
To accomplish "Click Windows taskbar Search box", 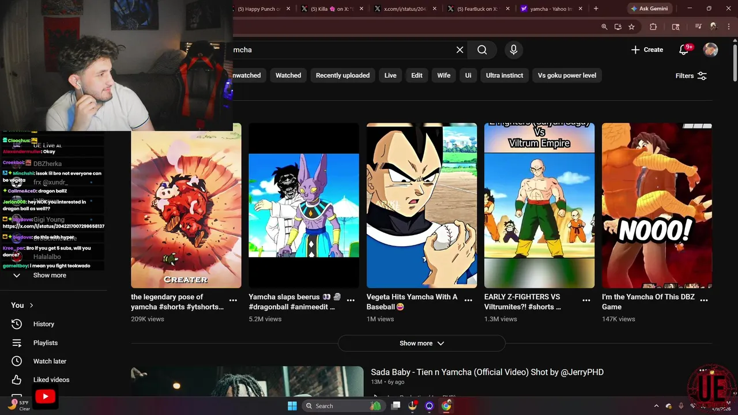I will 342,406.
